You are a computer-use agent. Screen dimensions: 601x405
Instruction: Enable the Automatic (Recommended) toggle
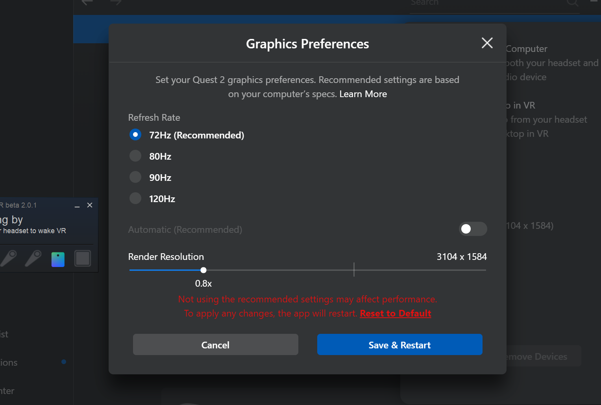(x=473, y=229)
